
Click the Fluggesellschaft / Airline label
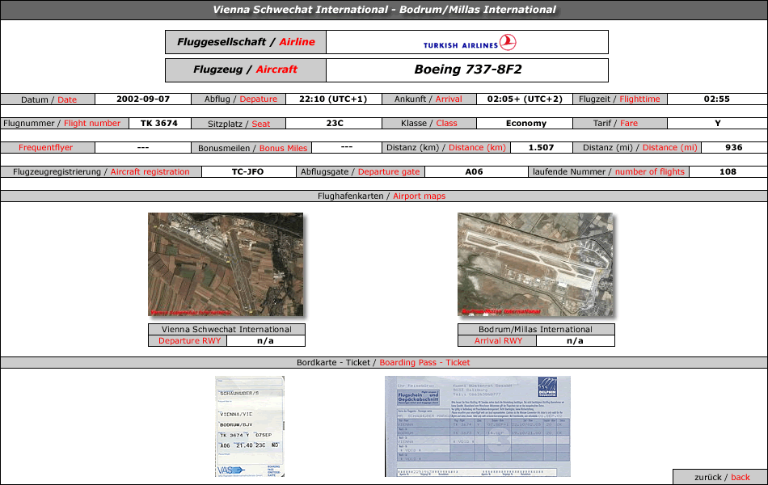click(246, 42)
